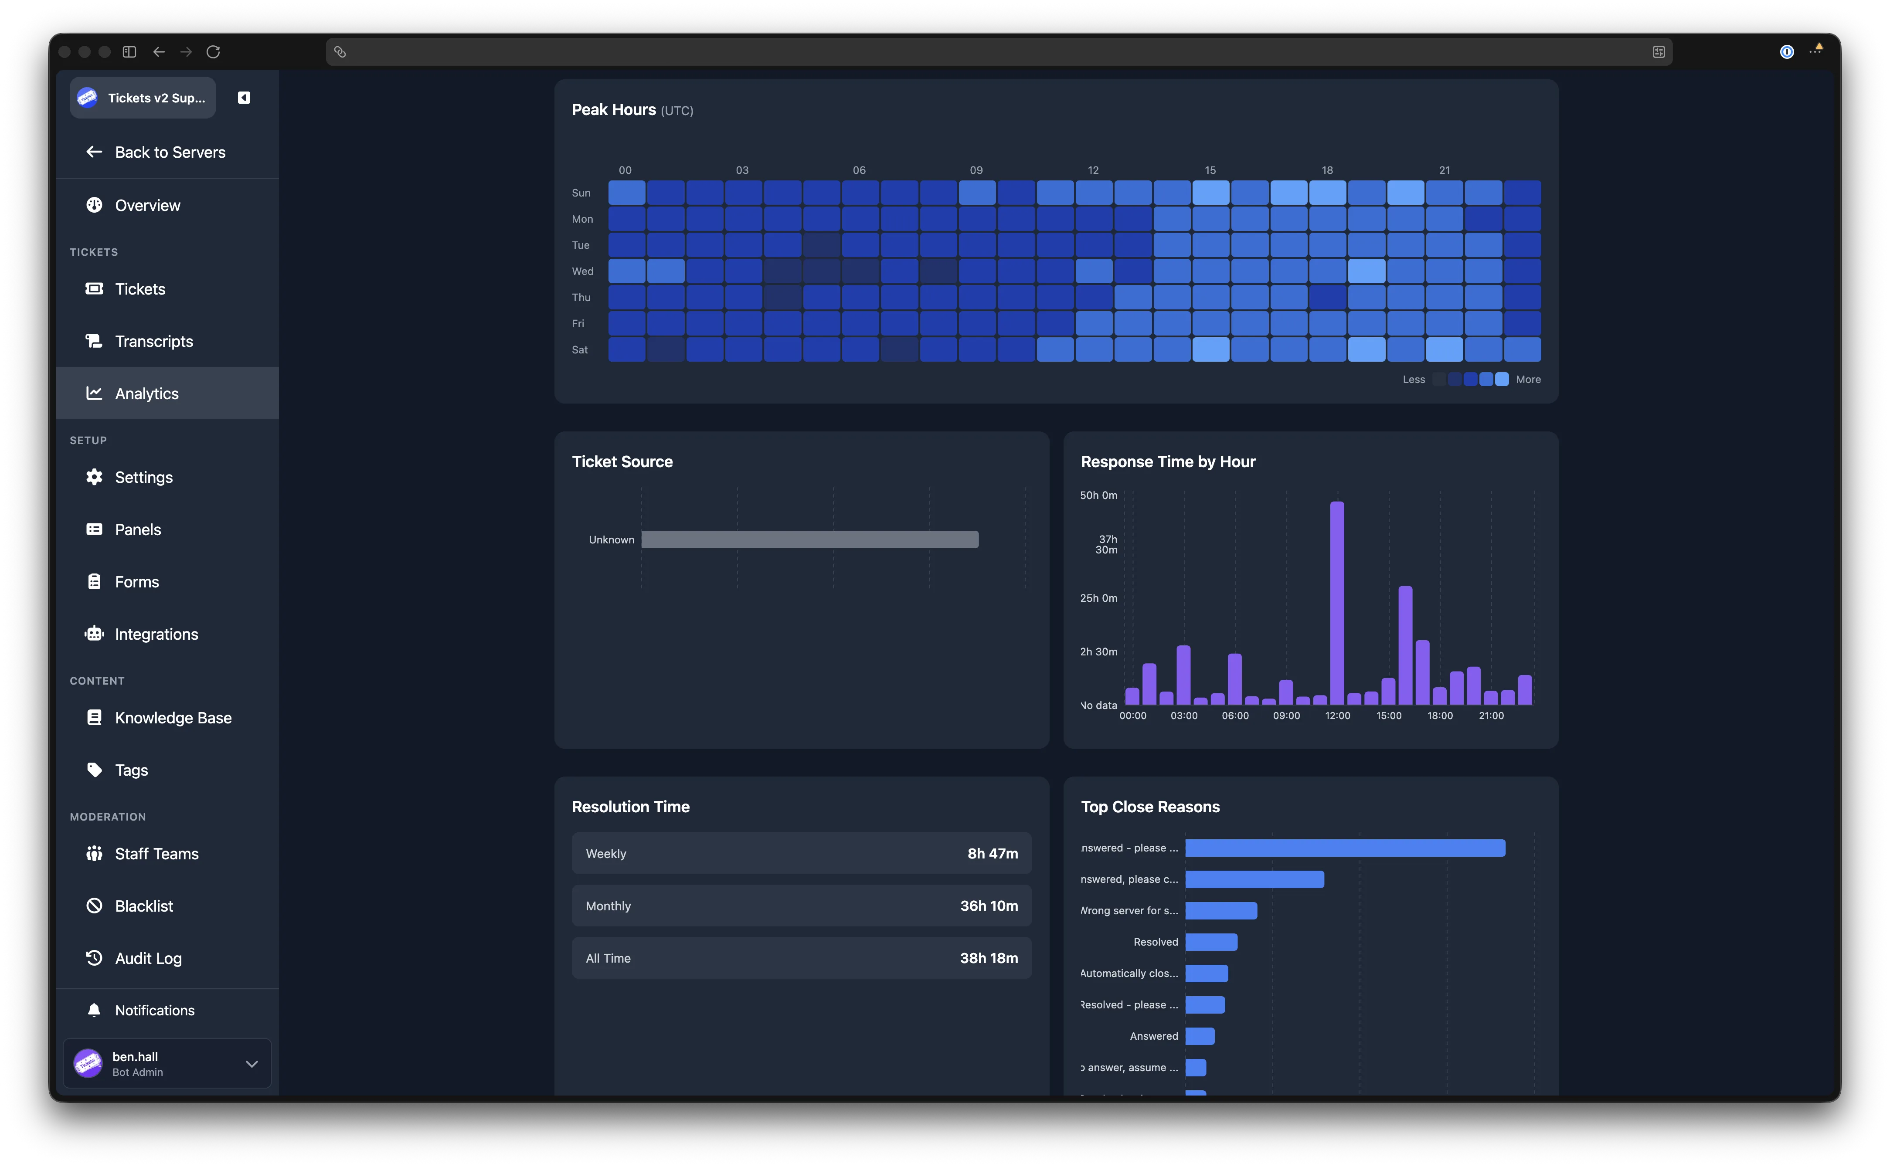The height and width of the screenshot is (1167, 1890).
Task: Select the Staff Teams menu item
Action: click(x=167, y=854)
